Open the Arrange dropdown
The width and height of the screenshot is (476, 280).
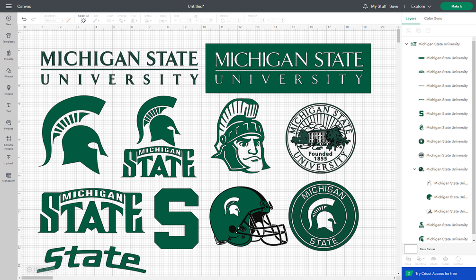(122, 20)
